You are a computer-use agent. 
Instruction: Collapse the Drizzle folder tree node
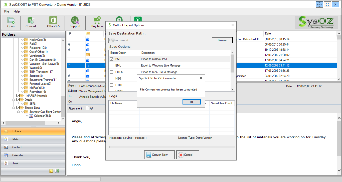click(14, 100)
